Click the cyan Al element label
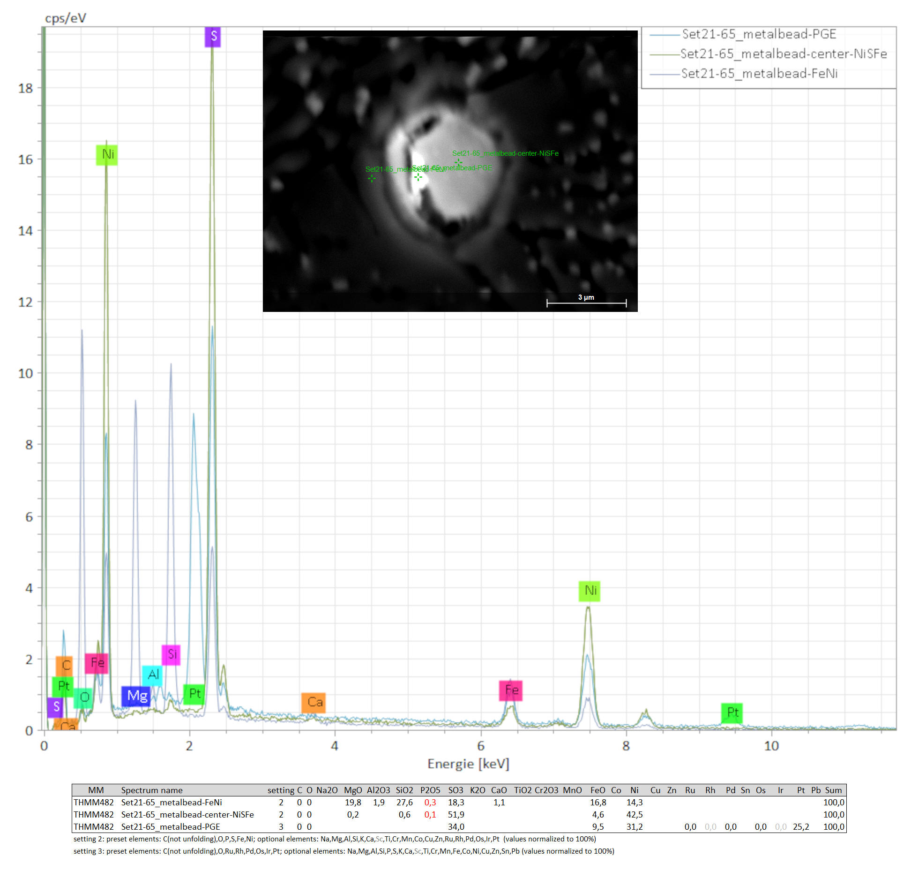Screen dimensions: 911x871 click(x=152, y=675)
